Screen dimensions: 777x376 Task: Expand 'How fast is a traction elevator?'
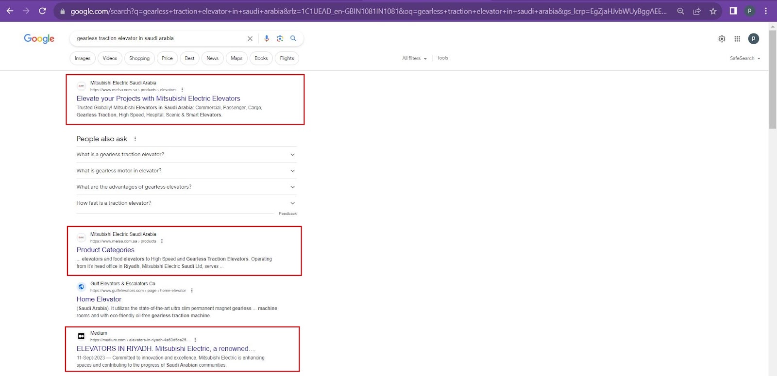coord(186,203)
